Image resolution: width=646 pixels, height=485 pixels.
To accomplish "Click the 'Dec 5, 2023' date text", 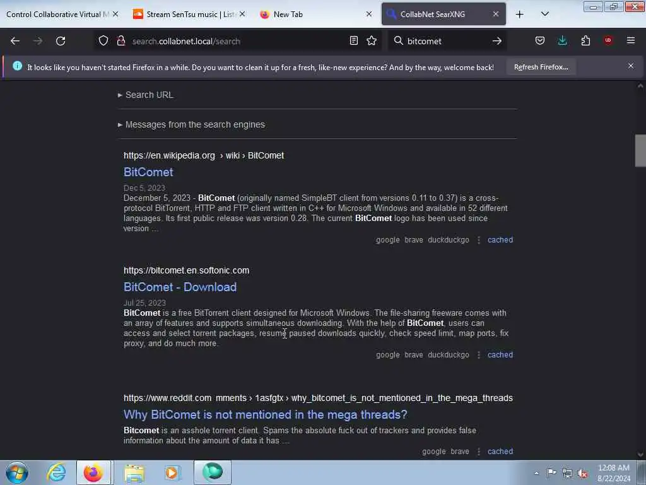I will pos(144,188).
